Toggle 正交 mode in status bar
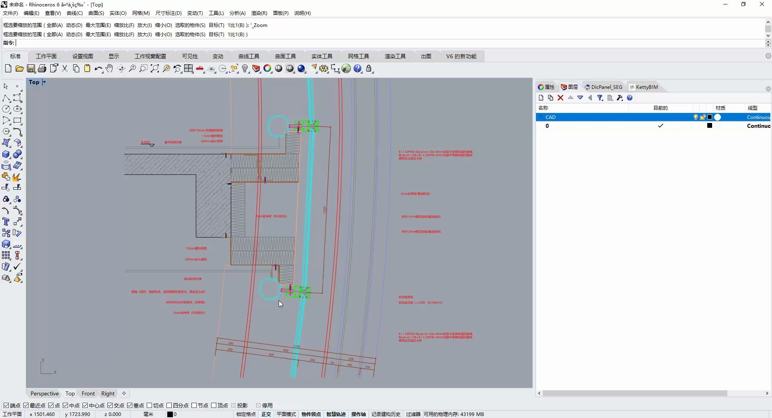Image resolution: width=772 pixels, height=418 pixels. click(x=266, y=414)
